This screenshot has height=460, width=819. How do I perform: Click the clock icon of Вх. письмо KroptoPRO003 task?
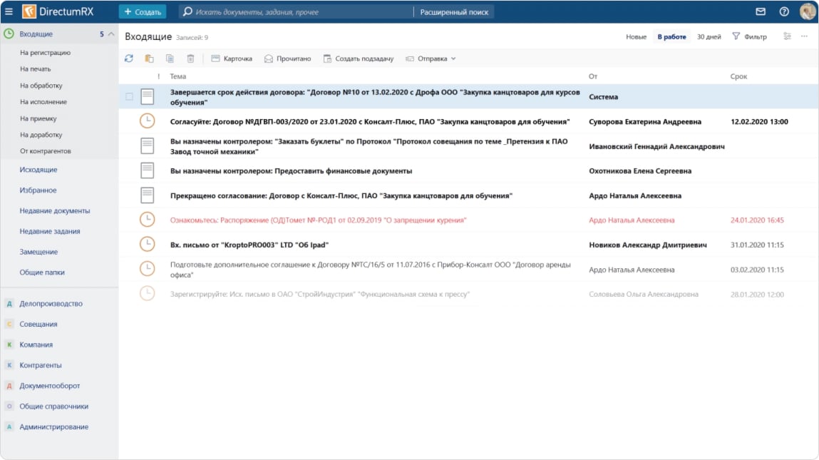click(x=147, y=245)
